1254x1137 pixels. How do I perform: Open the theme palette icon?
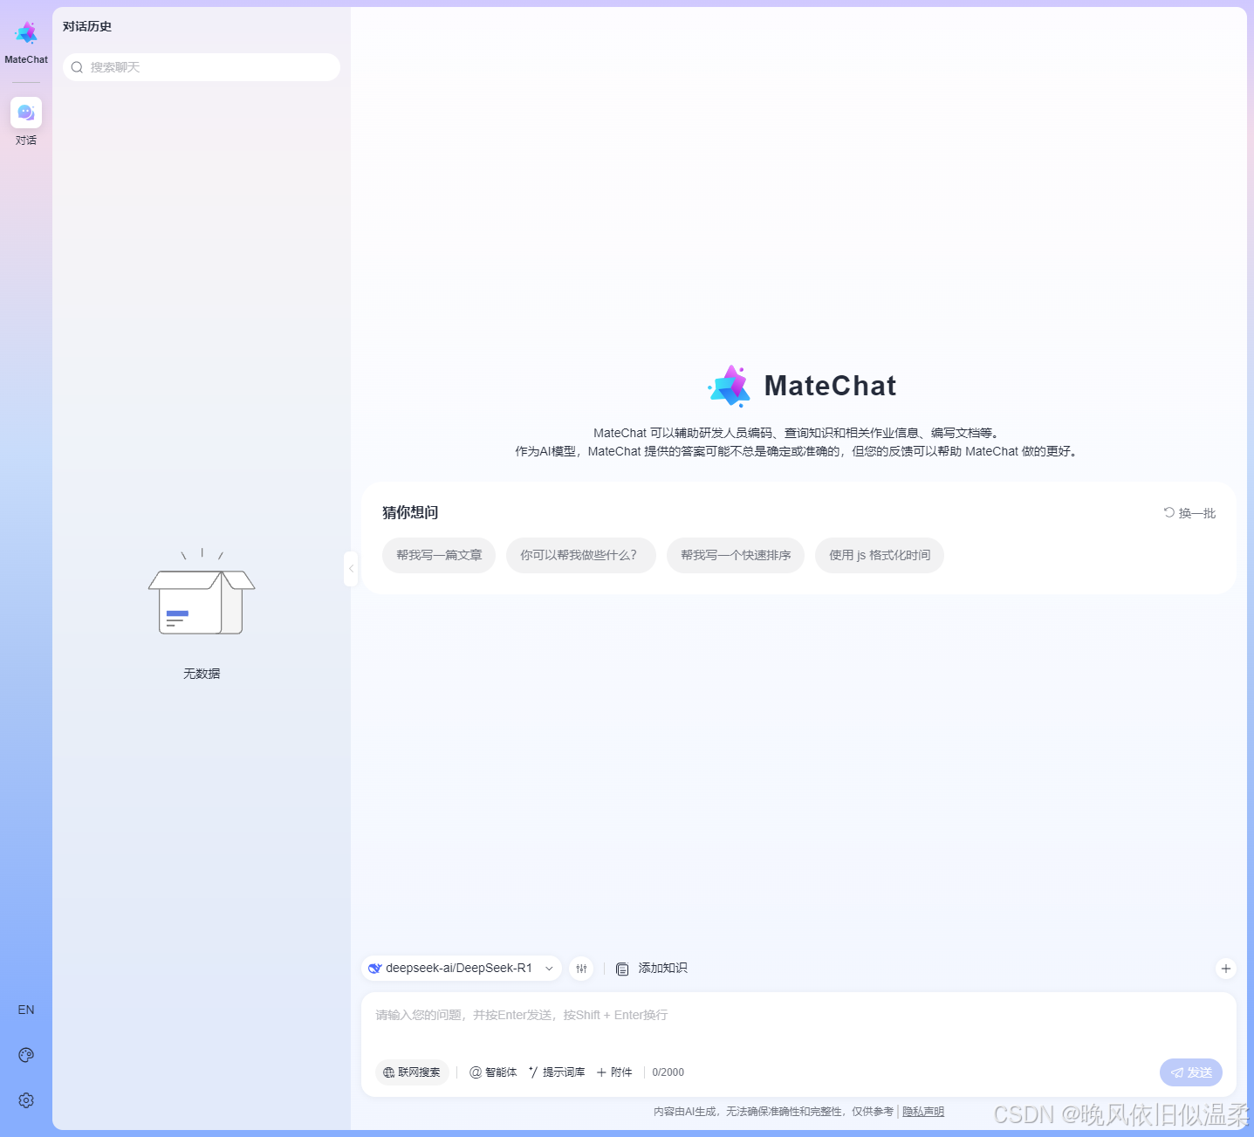point(26,1055)
